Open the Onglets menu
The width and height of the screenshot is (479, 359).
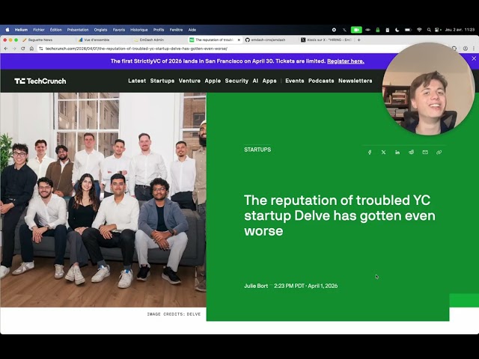point(100,30)
